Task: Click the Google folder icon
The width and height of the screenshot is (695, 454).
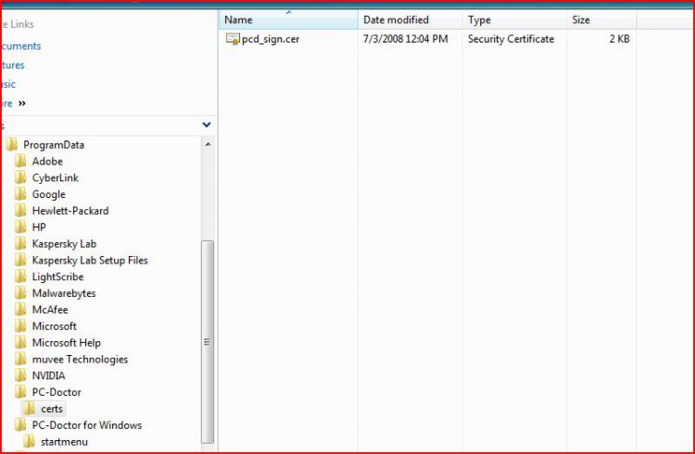Action: [x=20, y=194]
